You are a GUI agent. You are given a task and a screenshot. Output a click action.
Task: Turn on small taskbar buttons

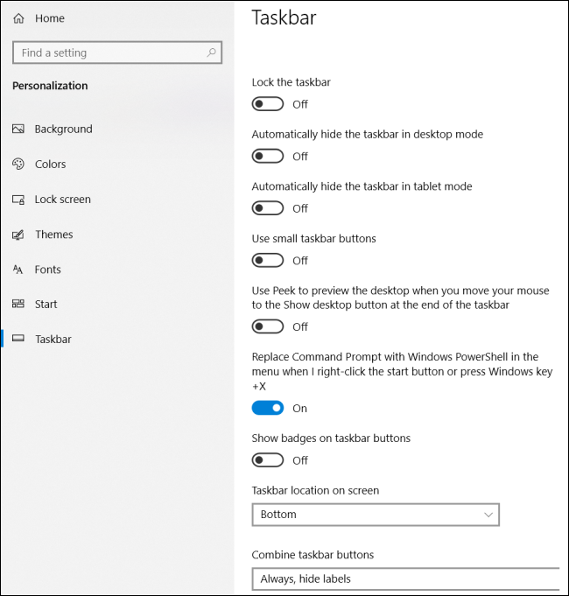point(268,260)
